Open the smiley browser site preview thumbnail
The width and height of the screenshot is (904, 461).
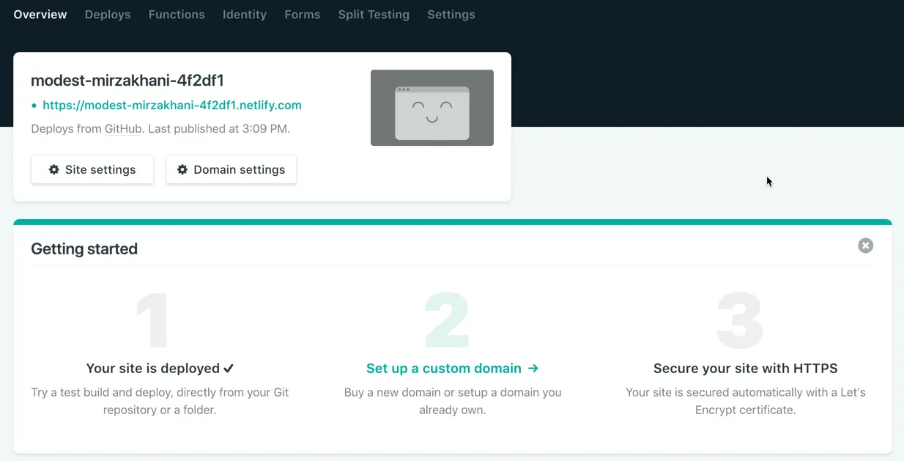click(431, 108)
